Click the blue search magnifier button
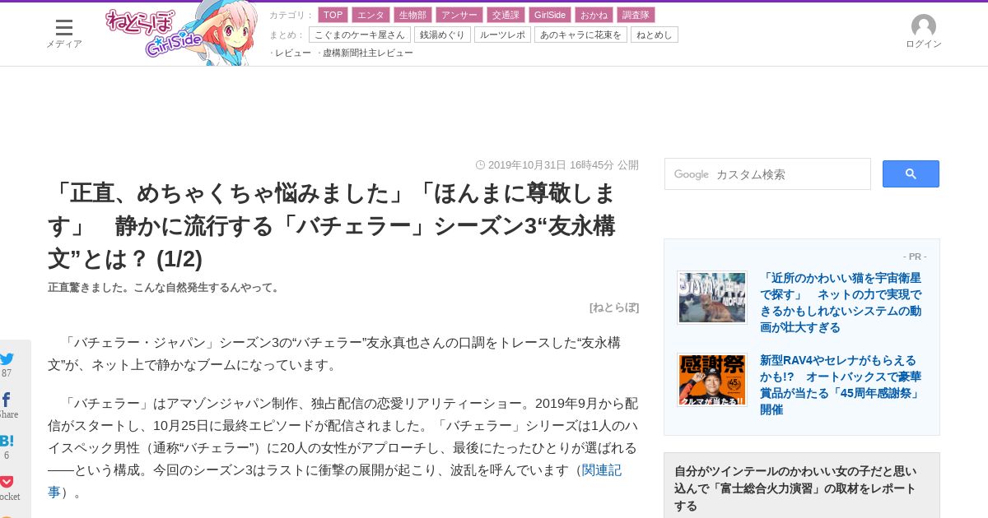This screenshot has width=988, height=518. click(x=911, y=173)
